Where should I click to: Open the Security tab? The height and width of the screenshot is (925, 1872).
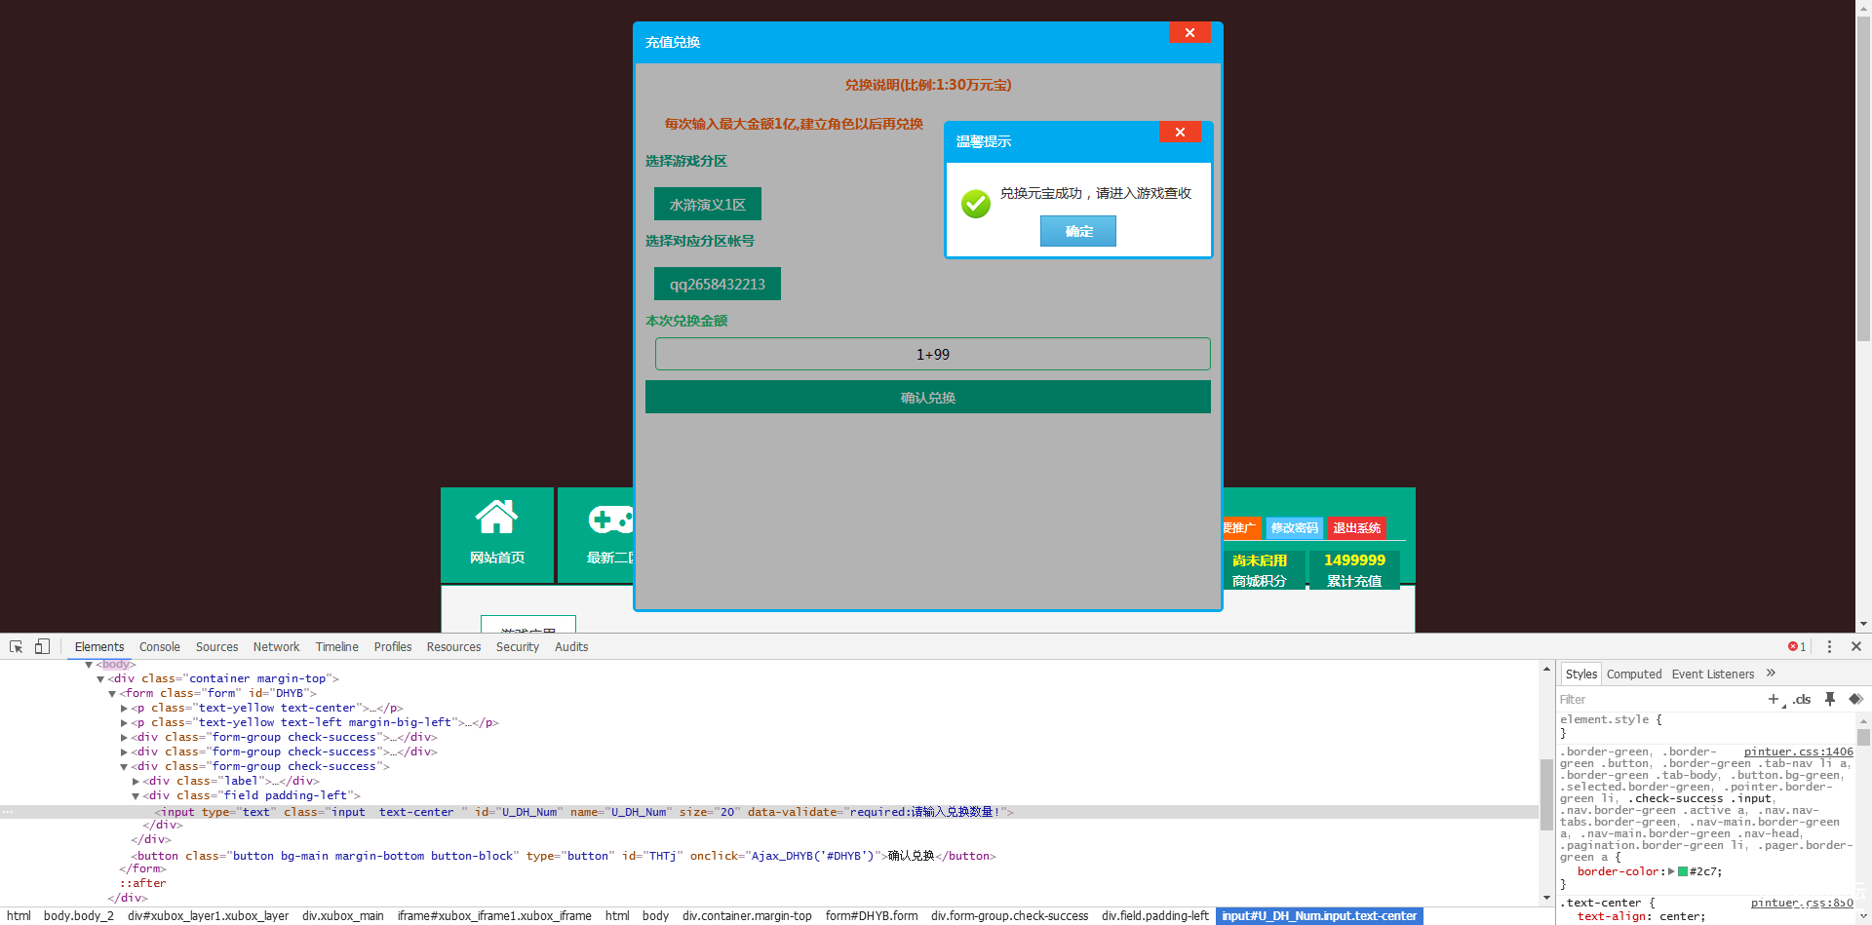click(517, 646)
